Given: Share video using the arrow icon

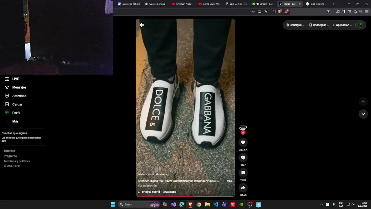Looking at the screenshot, I should tap(243, 188).
